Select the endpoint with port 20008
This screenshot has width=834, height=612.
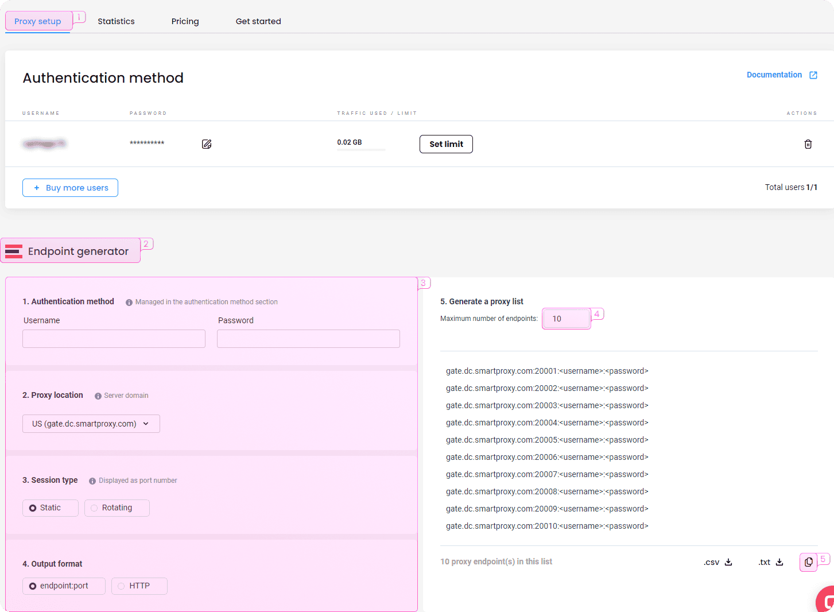point(547,492)
